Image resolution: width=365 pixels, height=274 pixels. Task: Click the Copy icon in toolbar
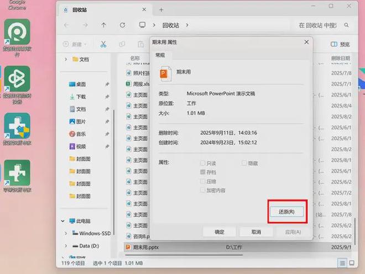click(x=122, y=44)
